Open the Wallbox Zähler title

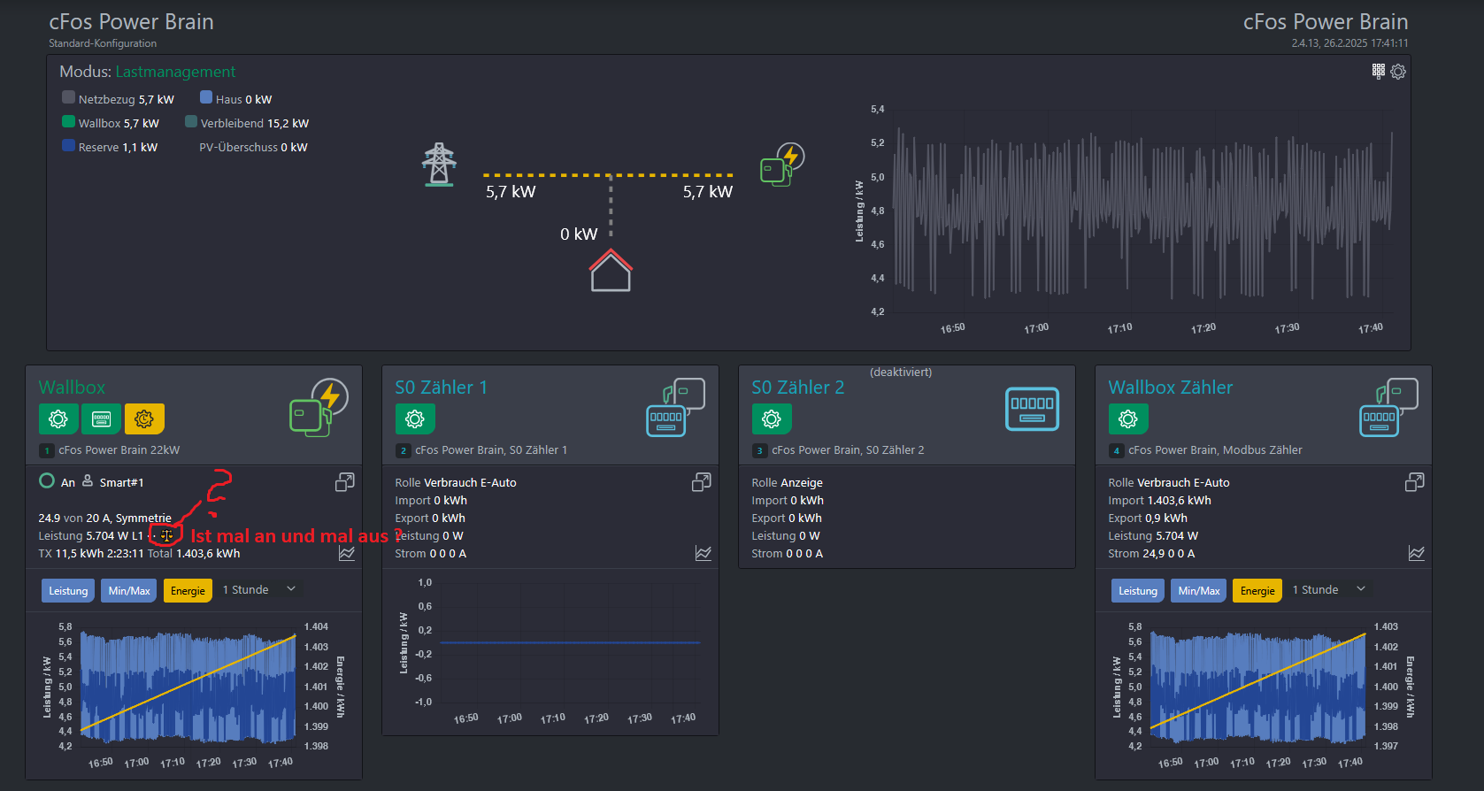click(x=1171, y=388)
